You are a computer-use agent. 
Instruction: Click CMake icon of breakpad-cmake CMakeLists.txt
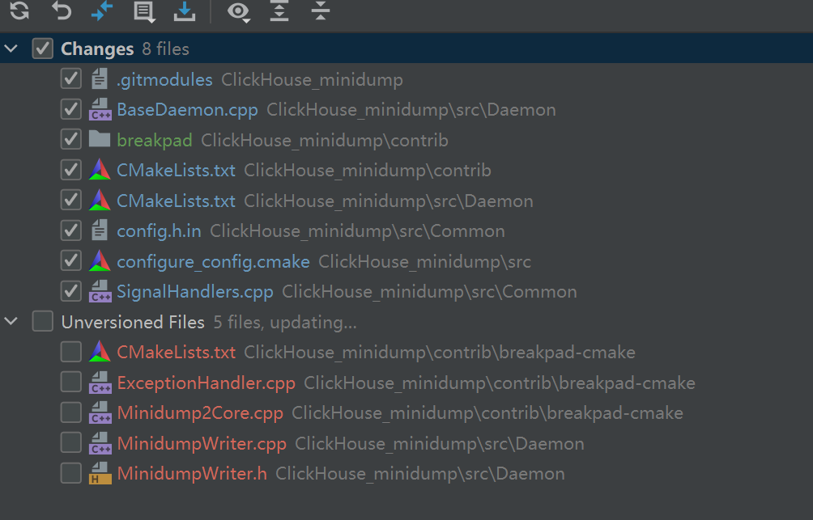(x=100, y=352)
